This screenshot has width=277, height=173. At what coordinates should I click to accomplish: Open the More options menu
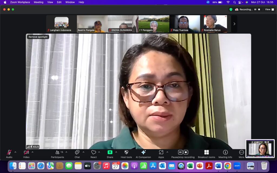click(241, 153)
